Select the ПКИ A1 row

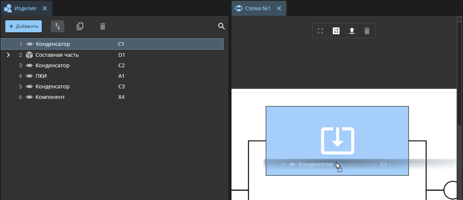pyautogui.click(x=112, y=76)
